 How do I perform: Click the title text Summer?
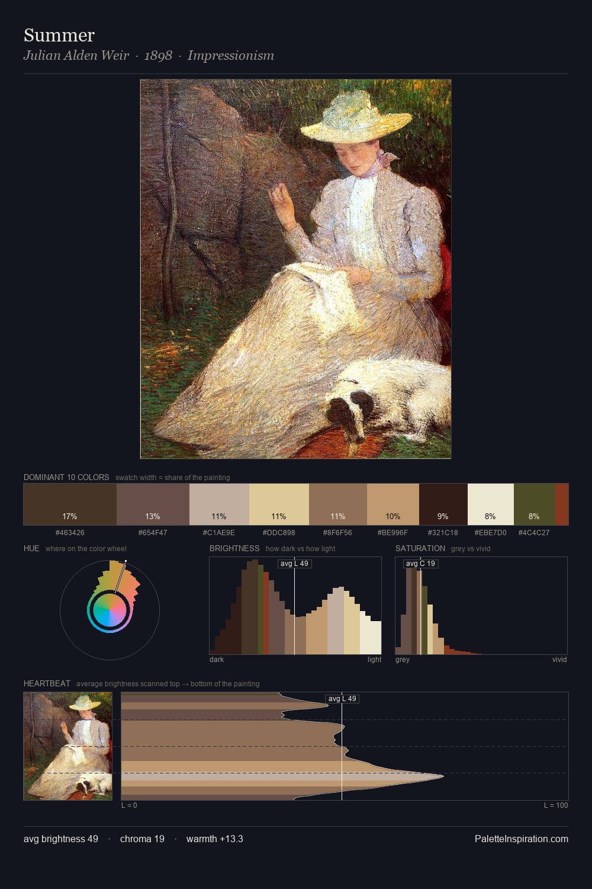[59, 35]
